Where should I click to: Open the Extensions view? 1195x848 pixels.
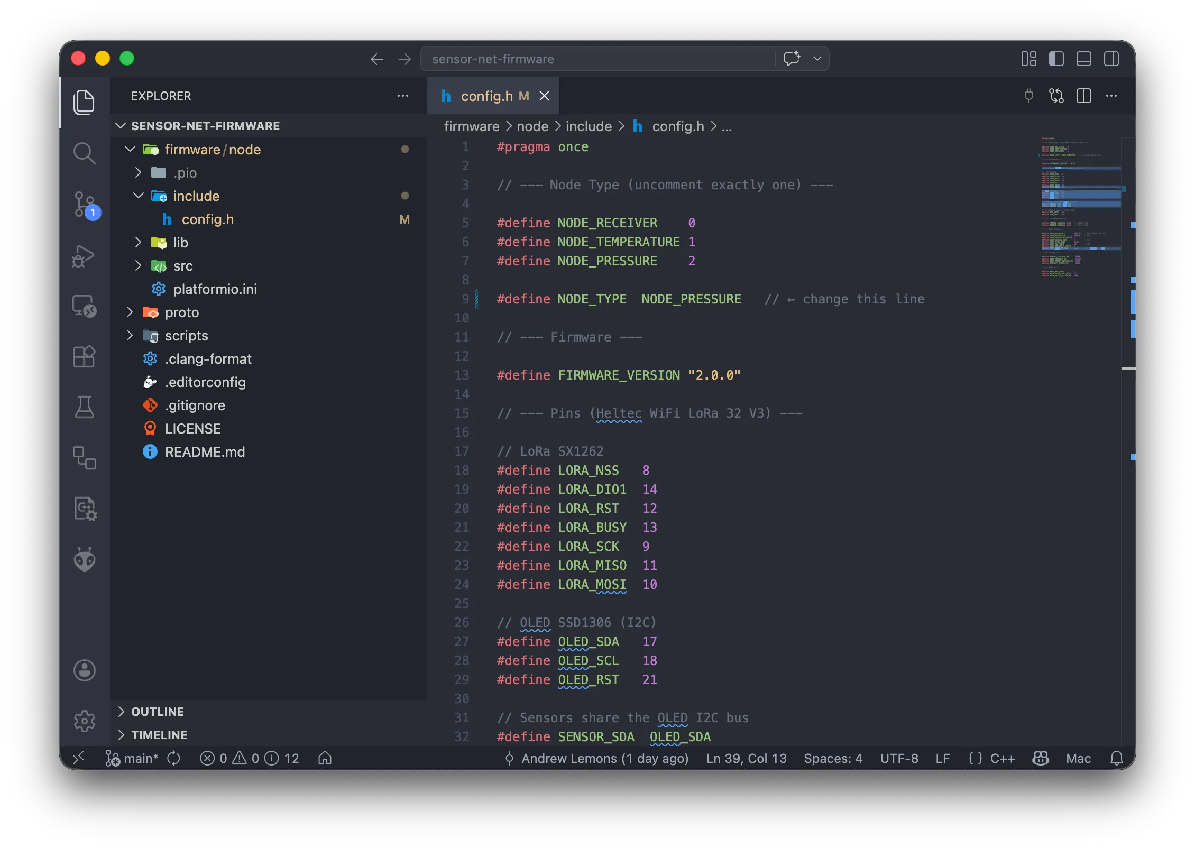pyautogui.click(x=84, y=357)
